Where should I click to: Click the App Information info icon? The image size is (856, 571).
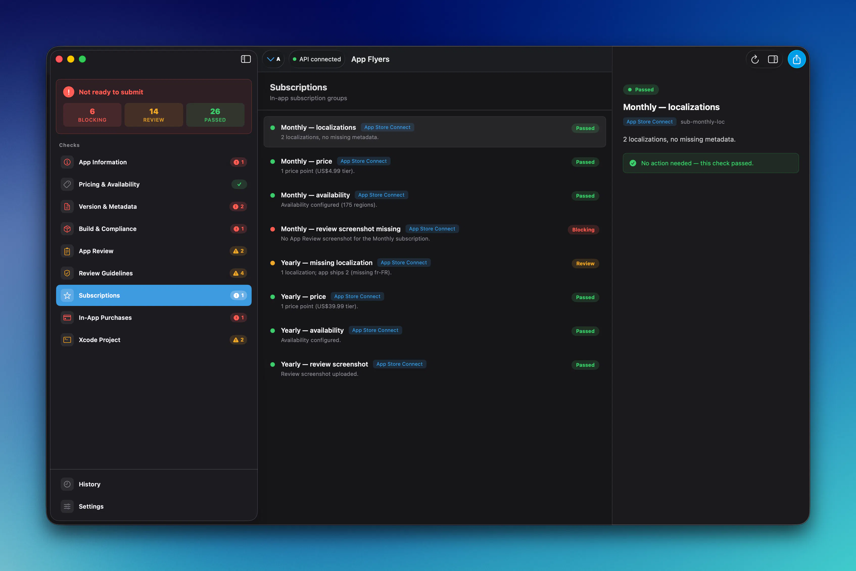(x=67, y=162)
